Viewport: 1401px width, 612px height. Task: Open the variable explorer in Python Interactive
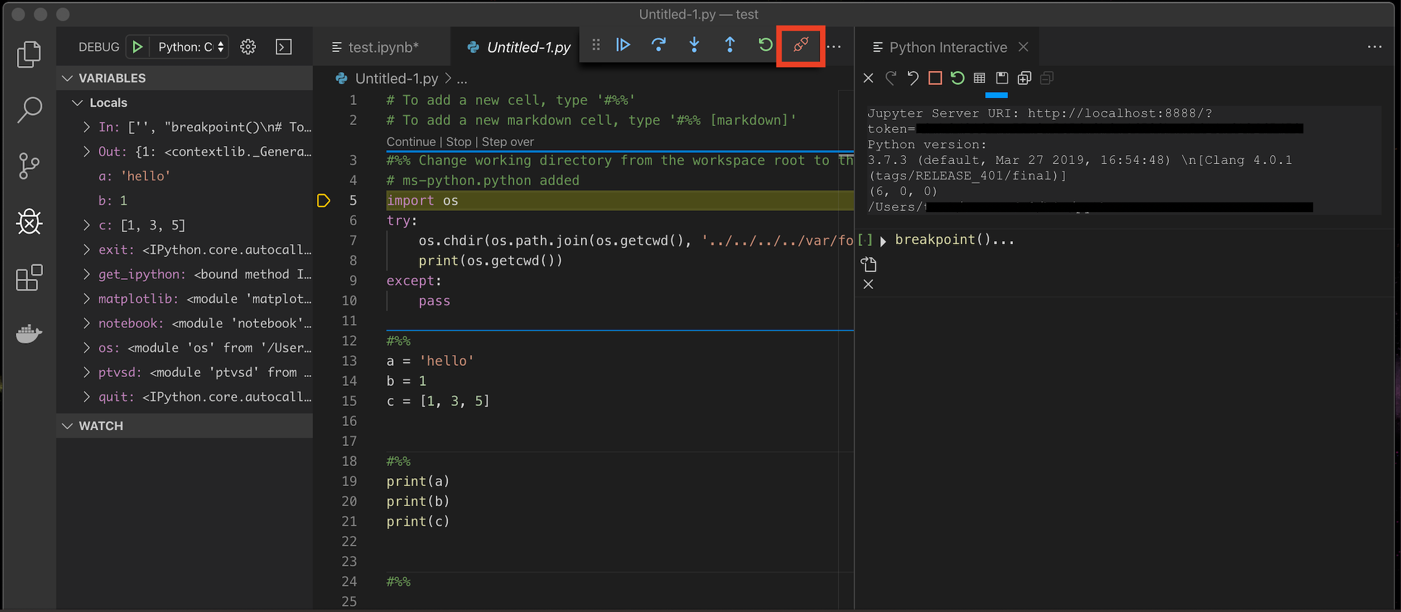pos(979,78)
